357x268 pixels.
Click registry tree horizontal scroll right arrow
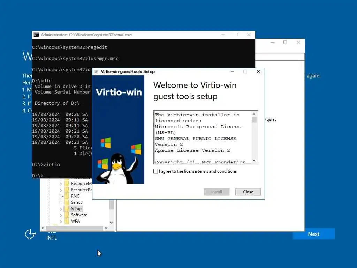[x=106, y=228]
